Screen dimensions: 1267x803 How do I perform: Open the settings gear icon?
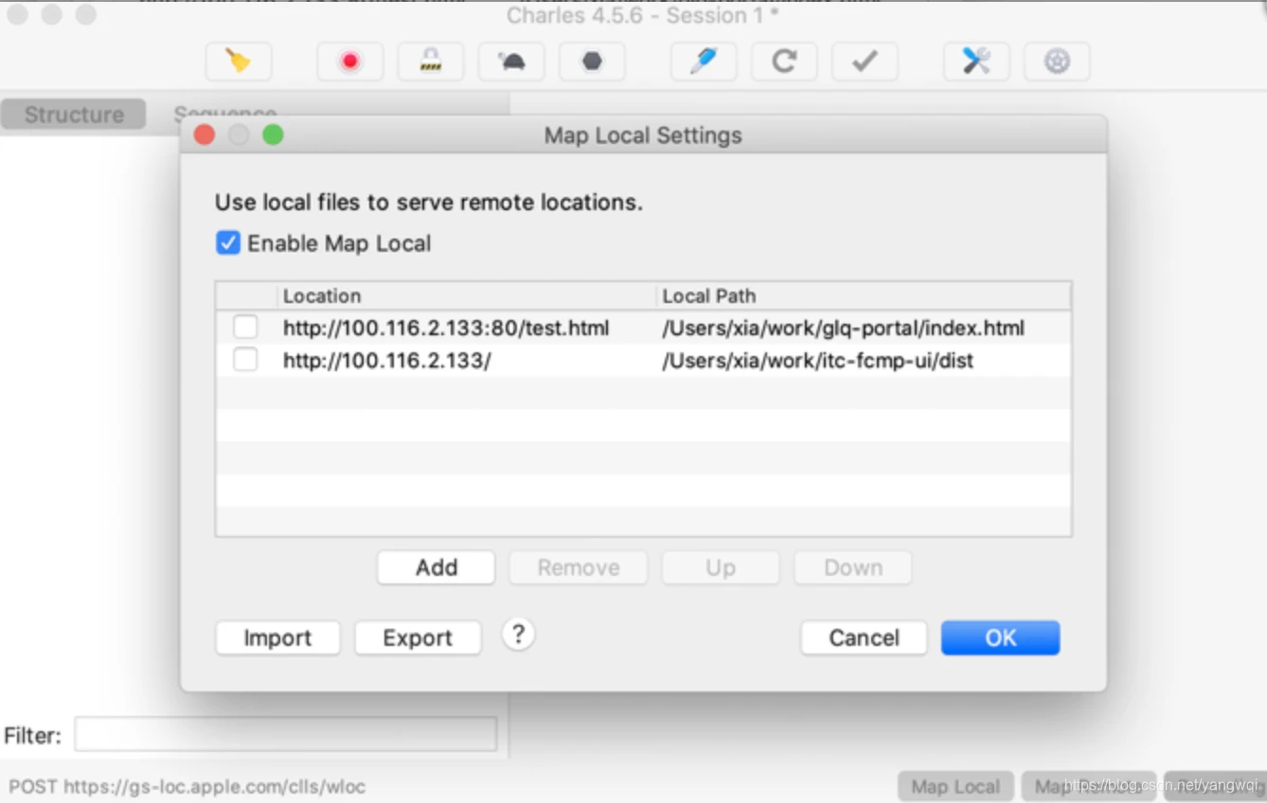[x=1057, y=62]
